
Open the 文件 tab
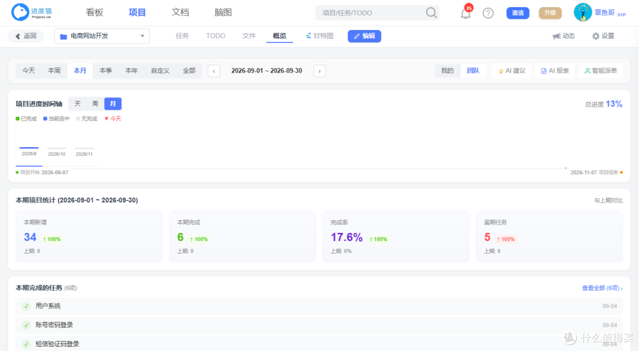[x=249, y=36]
